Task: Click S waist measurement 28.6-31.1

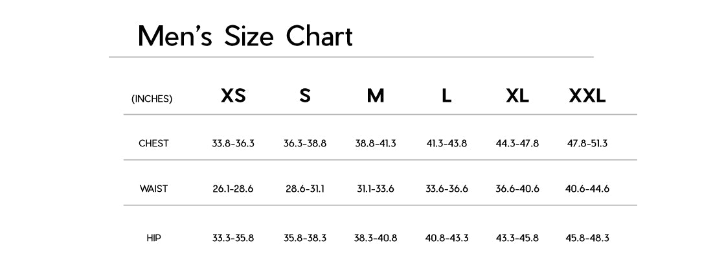Action: click(305, 189)
